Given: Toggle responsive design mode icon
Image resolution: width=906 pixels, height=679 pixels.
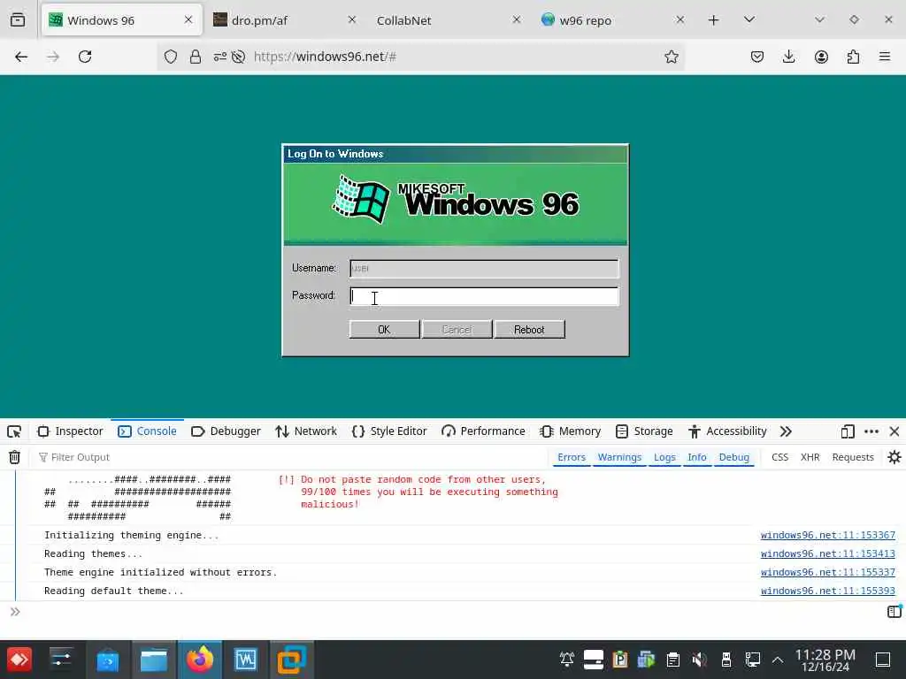Looking at the screenshot, I should [x=847, y=431].
